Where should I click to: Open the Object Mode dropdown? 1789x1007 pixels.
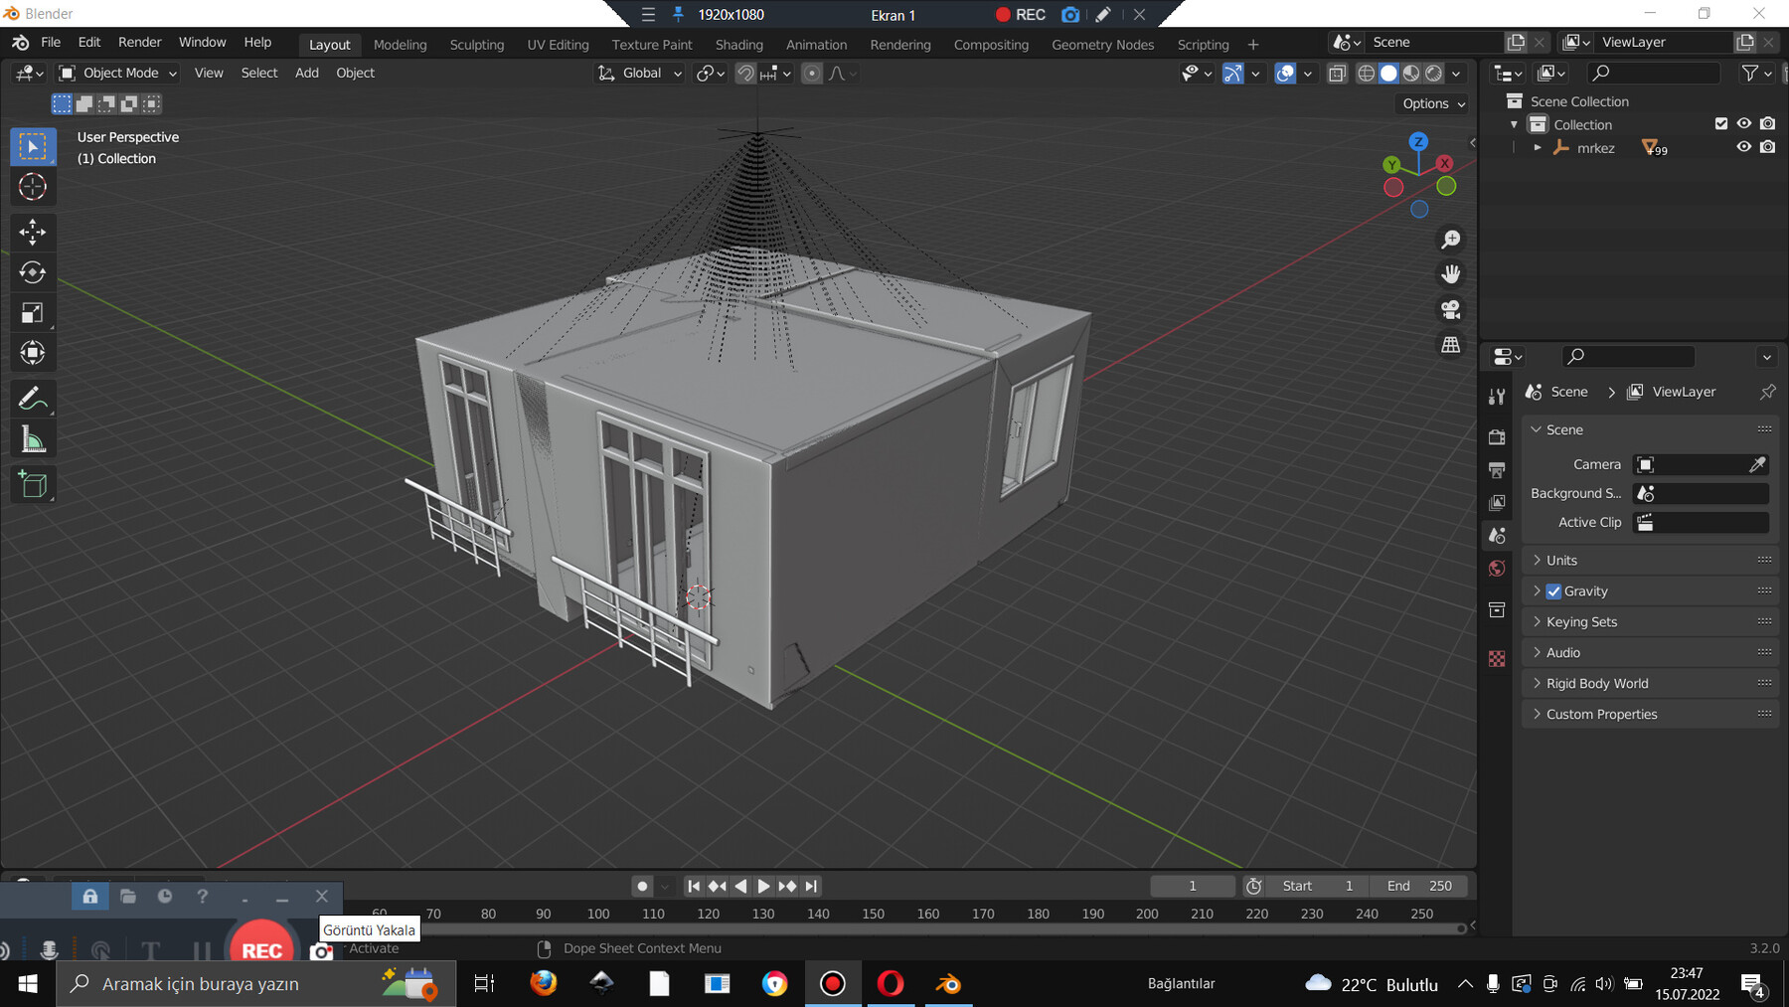pos(116,73)
